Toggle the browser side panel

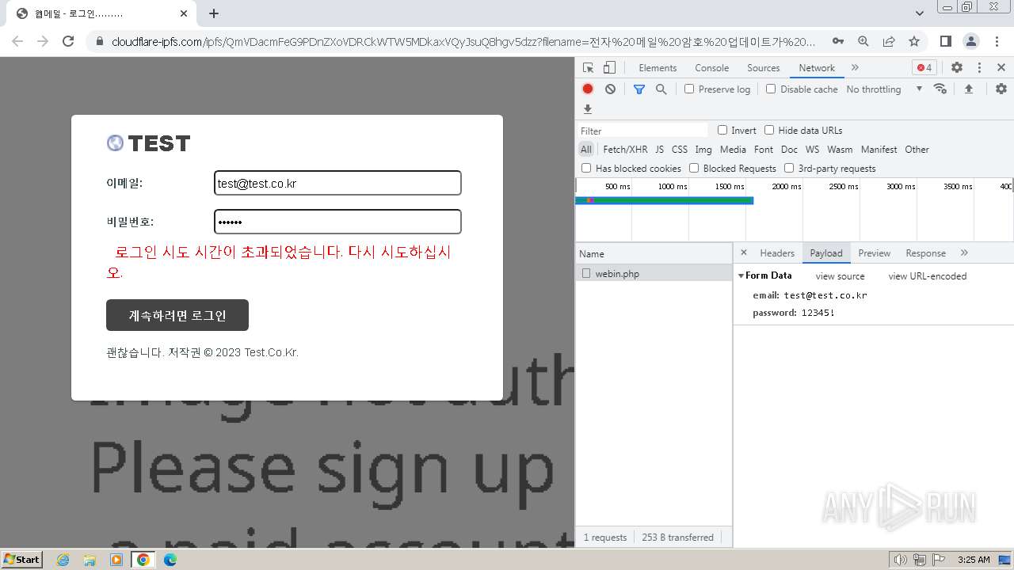[945, 41]
